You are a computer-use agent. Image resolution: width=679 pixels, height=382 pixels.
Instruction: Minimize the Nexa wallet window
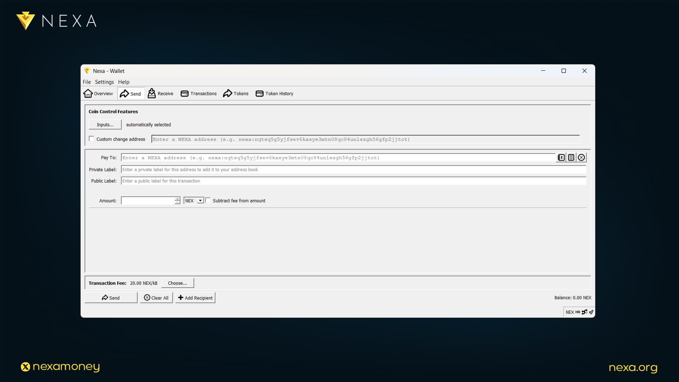pos(543,71)
